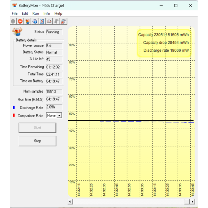Viewport: 208px width, 208px height.
Task: Click the disabled Start button
Action: [37, 128]
